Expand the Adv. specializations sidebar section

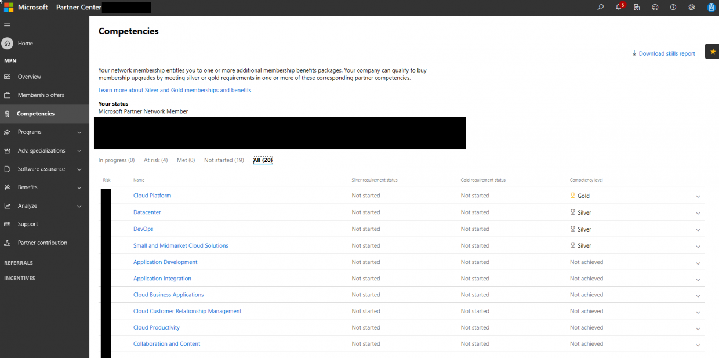point(79,151)
